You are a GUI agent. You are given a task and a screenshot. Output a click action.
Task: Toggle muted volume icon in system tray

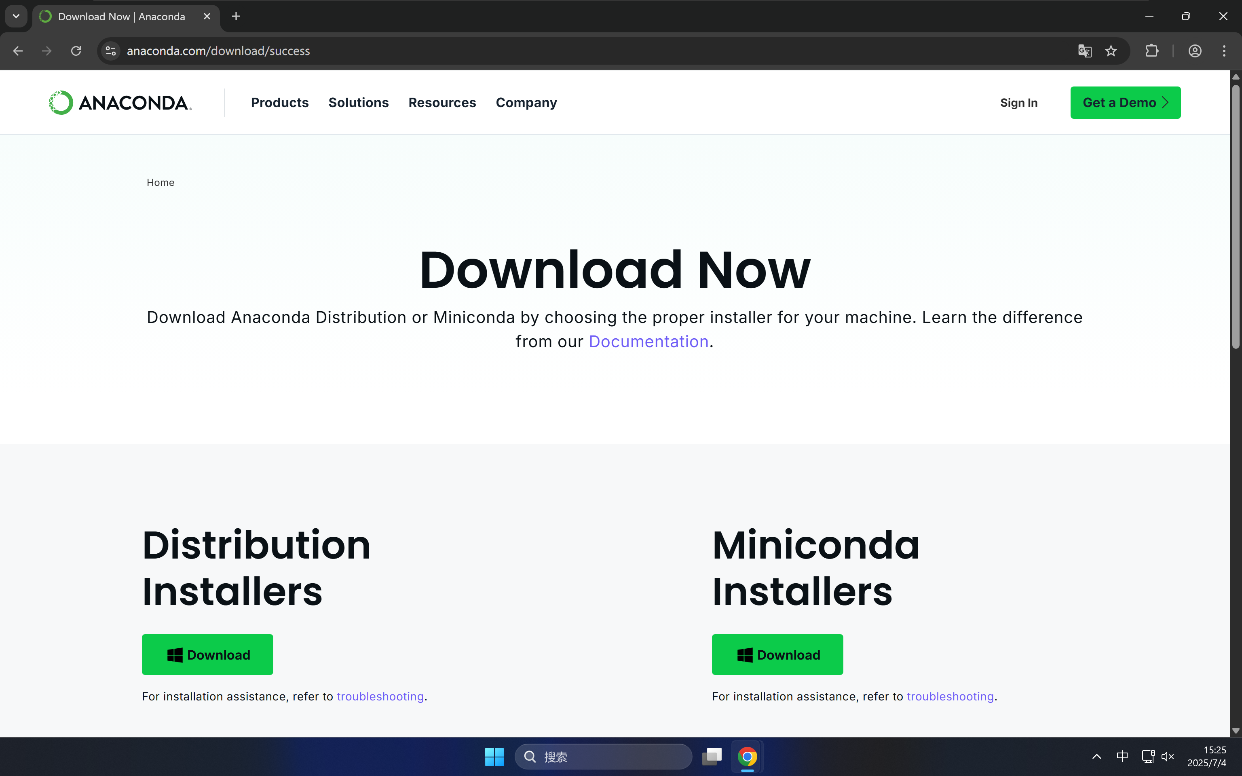pyautogui.click(x=1168, y=757)
